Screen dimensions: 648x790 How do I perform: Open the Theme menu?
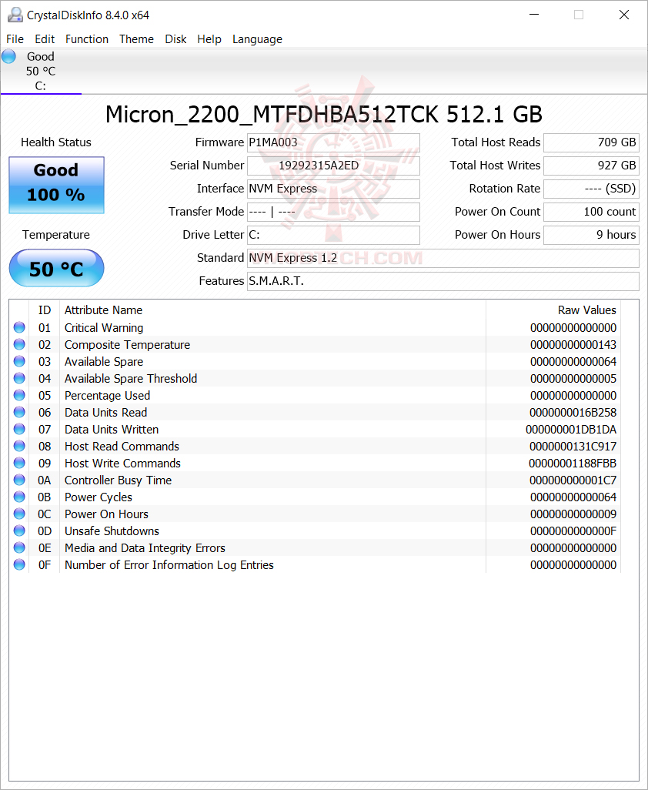pos(136,38)
